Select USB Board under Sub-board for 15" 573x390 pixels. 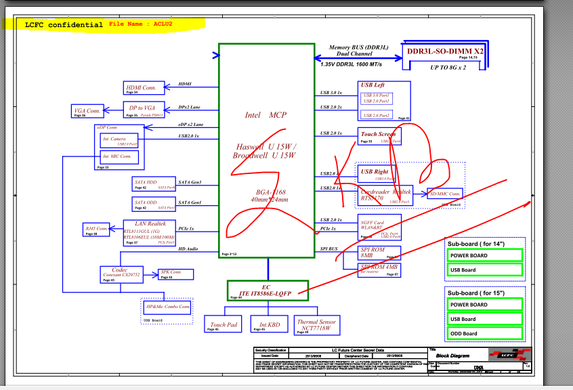coord(484,319)
